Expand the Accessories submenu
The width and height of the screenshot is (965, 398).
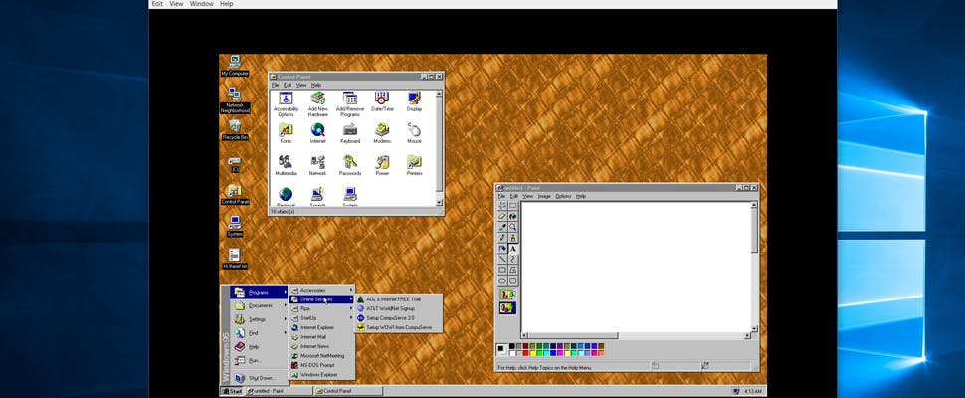(322, 290)
